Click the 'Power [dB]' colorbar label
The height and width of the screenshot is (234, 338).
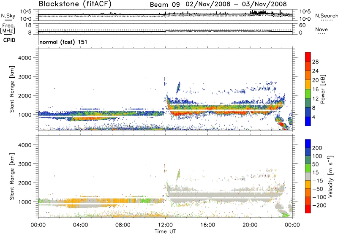[x=322, y=89]
